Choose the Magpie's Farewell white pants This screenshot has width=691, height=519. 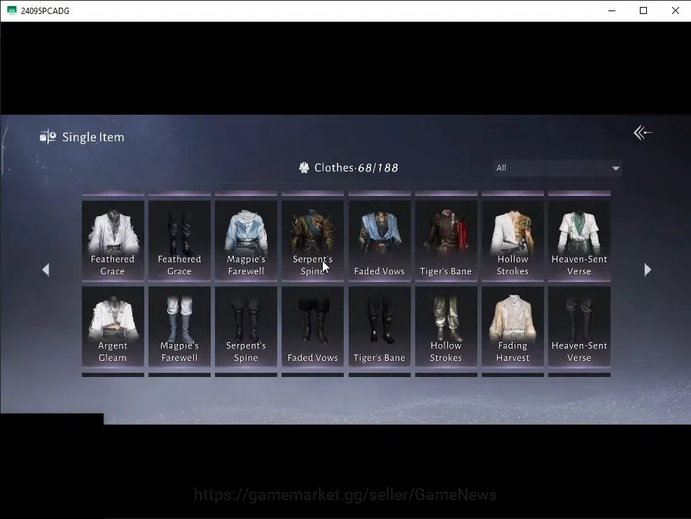coord(179,327)
